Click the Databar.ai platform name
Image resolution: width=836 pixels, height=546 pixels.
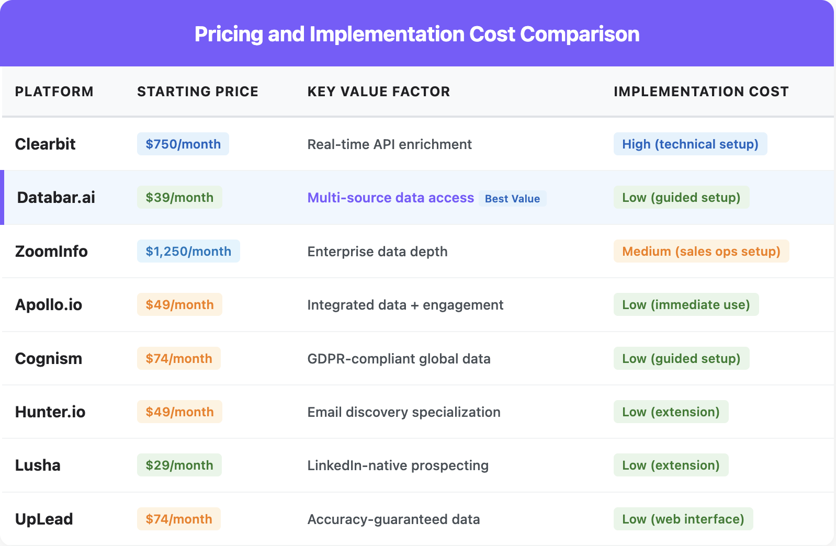click(56, 197)
